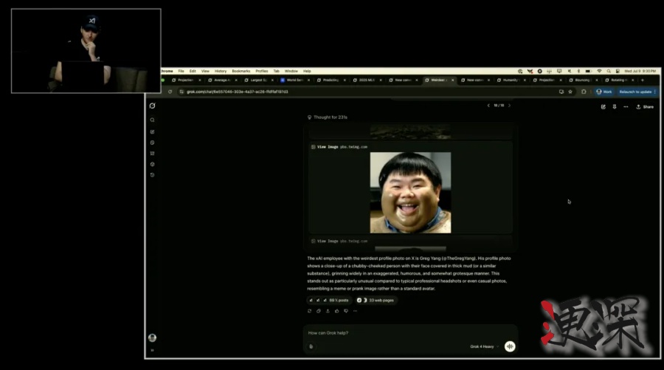This screenshot has height=370, width=664.
Task: Start a new chat from the sidebar pencil icon
Action: (153, 131)
